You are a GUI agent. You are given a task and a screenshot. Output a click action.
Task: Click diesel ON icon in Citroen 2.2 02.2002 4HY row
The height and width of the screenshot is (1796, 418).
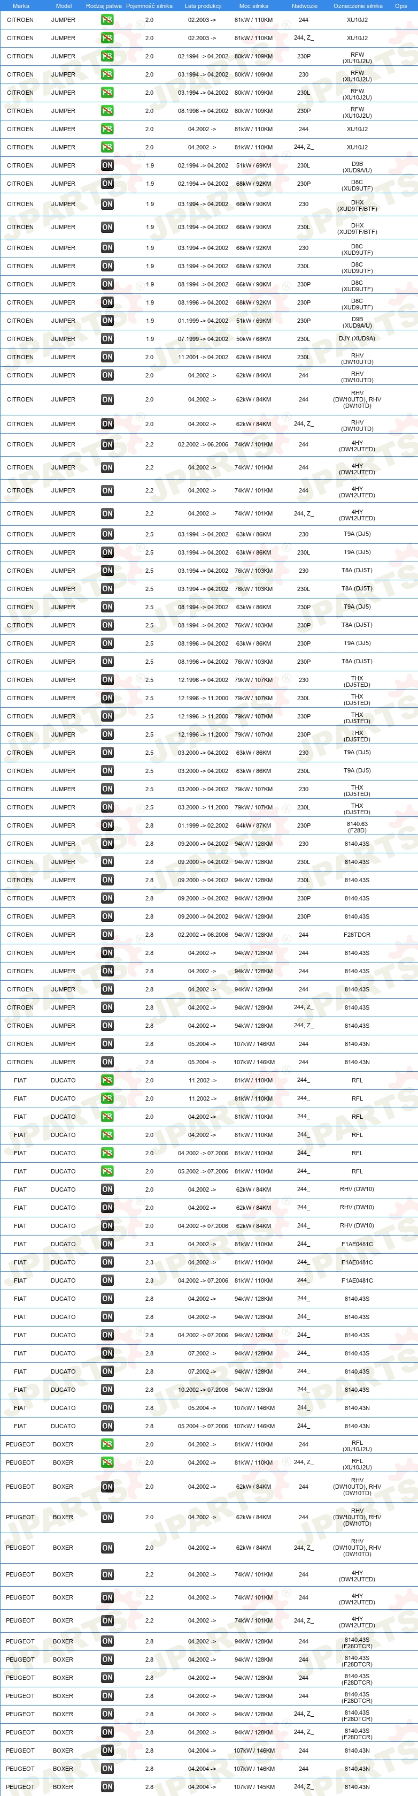click(x=107, y=445)
